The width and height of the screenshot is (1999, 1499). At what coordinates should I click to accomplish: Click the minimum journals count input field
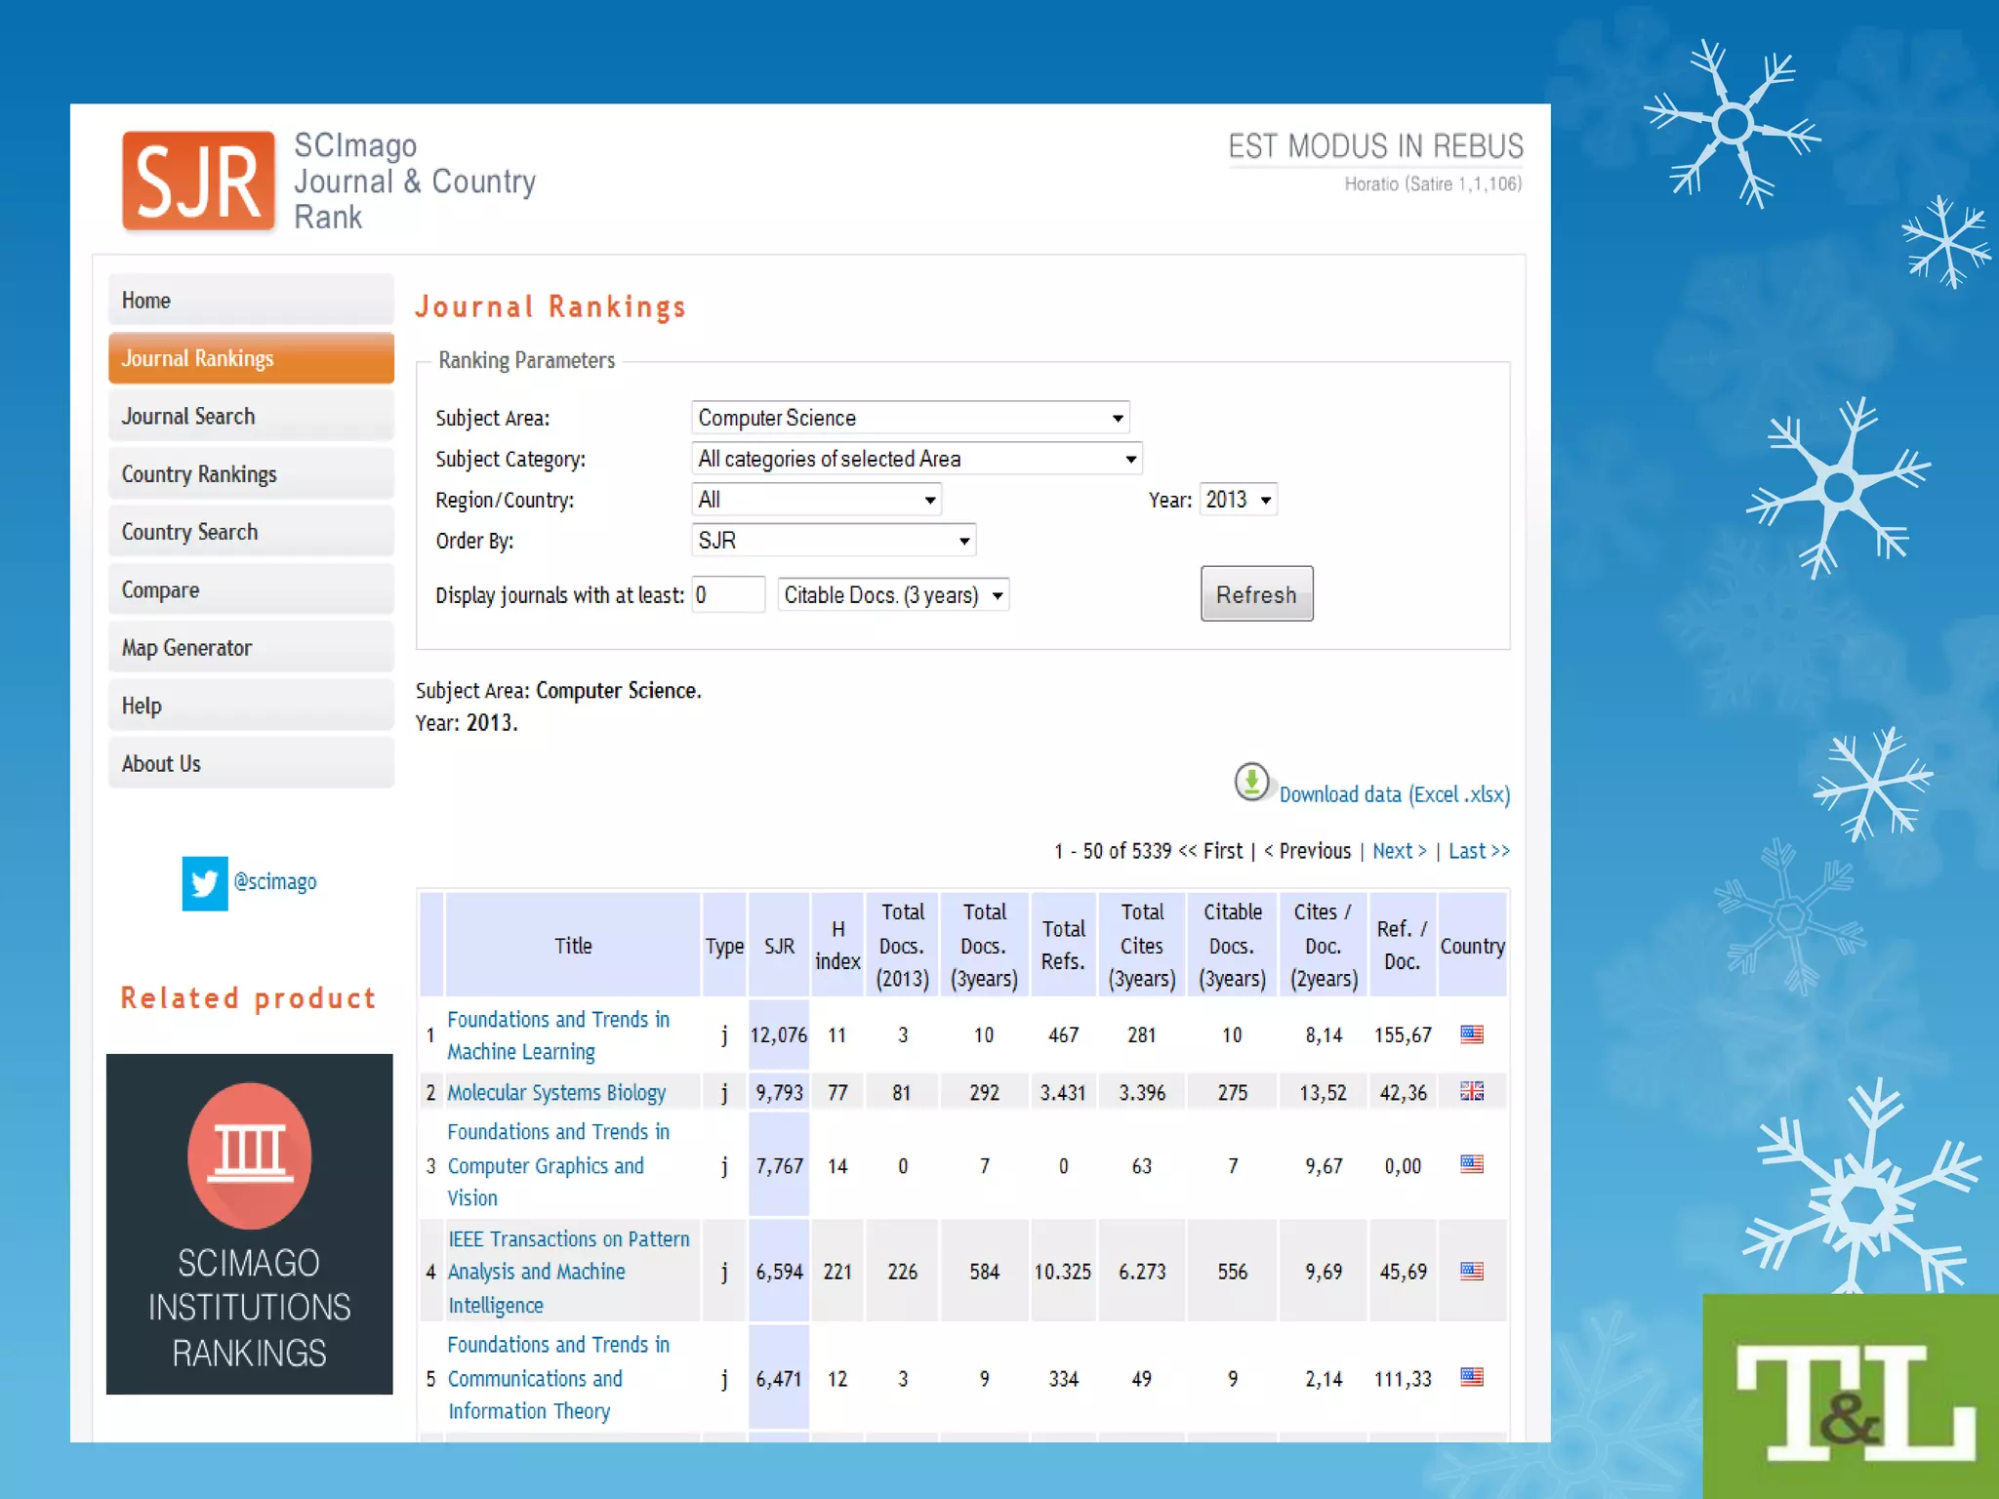[x=728, y=595]
